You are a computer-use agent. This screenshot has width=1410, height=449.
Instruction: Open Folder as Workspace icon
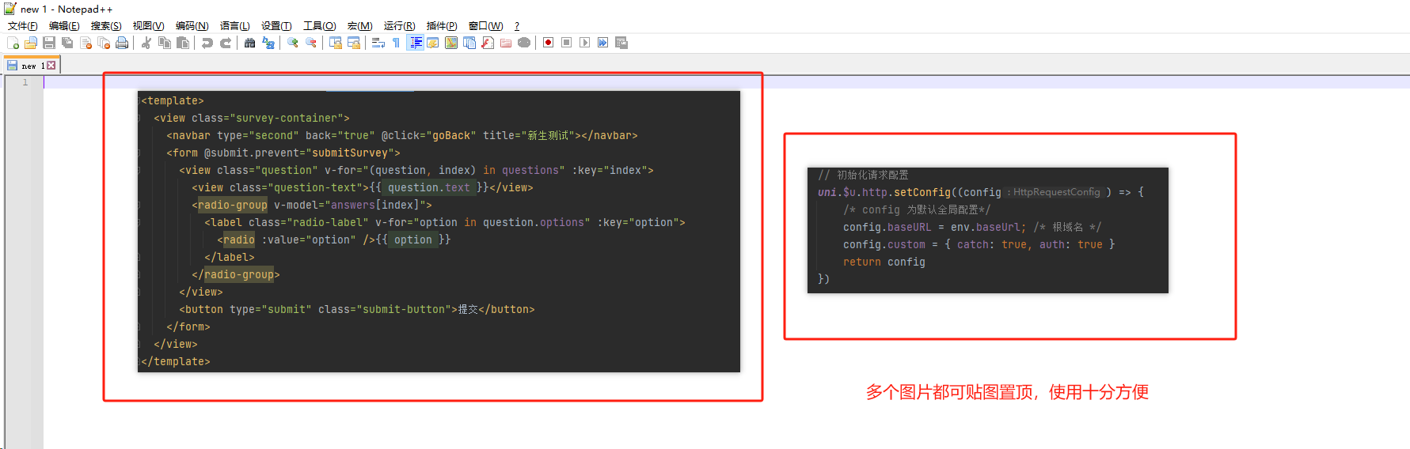coord(506,43)
